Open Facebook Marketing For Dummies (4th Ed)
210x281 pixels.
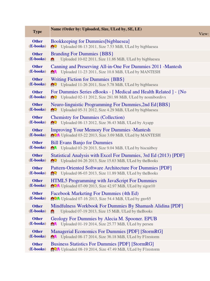[95, 193]
